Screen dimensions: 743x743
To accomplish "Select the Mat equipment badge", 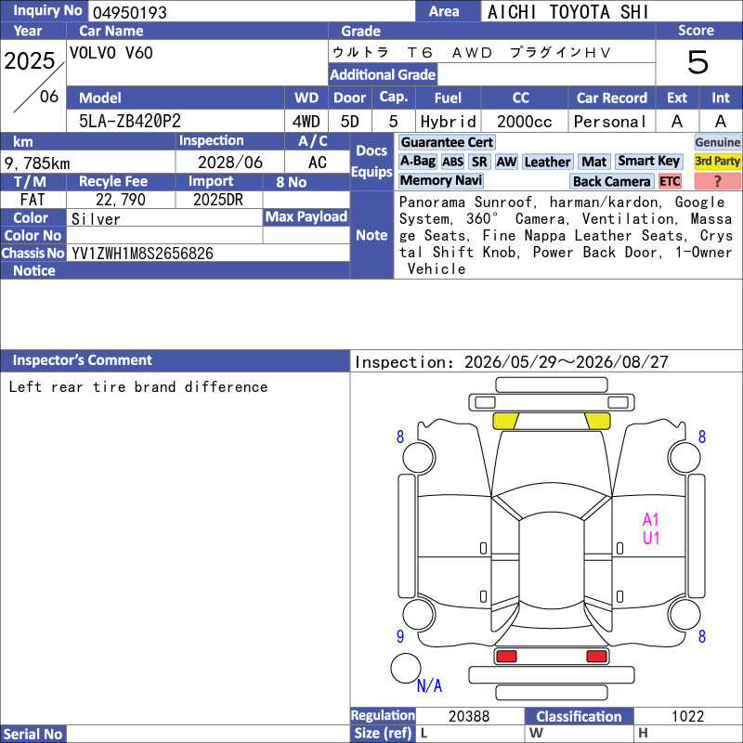I will point(593,162).
